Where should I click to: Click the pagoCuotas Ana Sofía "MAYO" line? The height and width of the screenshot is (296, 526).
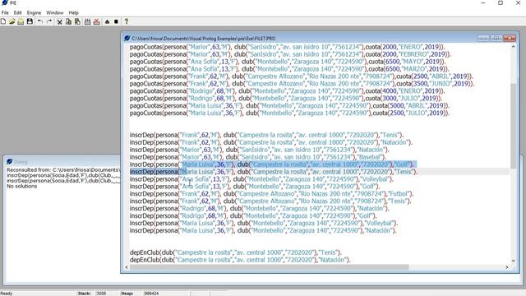tap(288, 62)
